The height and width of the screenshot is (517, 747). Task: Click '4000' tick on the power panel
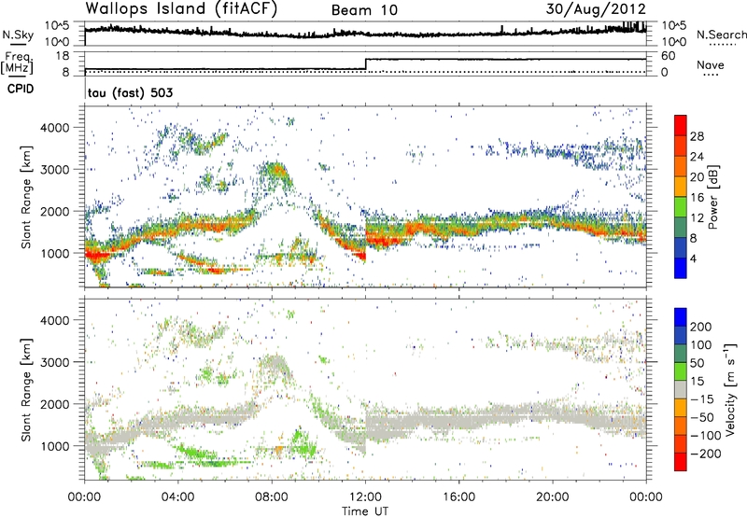[x=55, y=128]
